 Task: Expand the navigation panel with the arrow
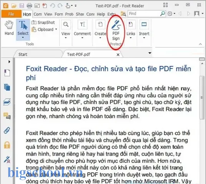coord(9,61)
